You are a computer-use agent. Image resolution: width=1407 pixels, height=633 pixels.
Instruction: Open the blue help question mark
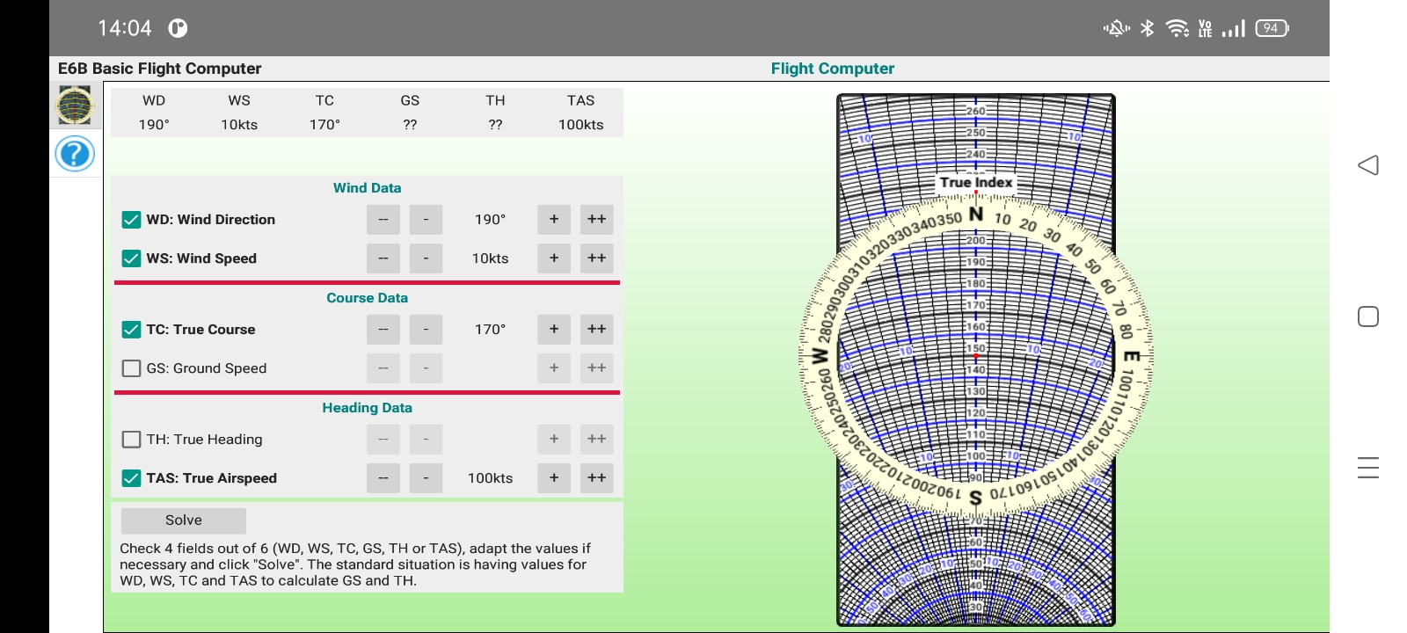pyautogui.click(x=75, y=154)
